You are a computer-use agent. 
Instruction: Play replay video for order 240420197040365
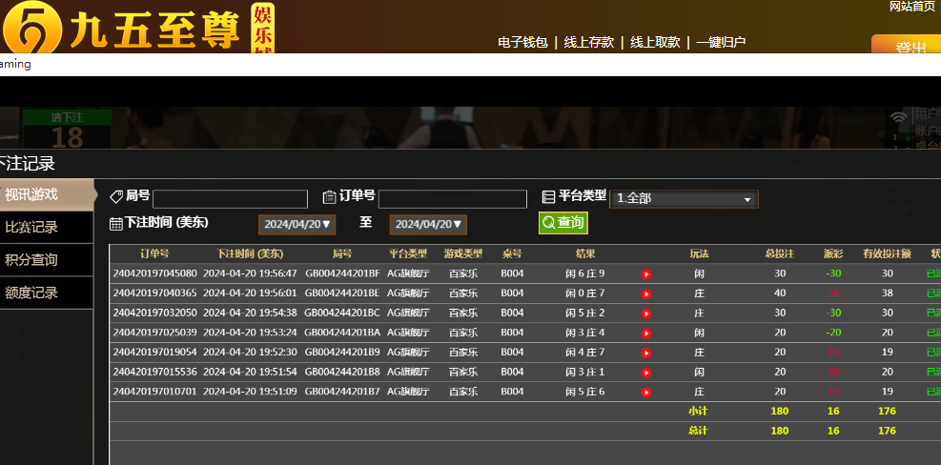pyautogui.click(x=646, y=293)
